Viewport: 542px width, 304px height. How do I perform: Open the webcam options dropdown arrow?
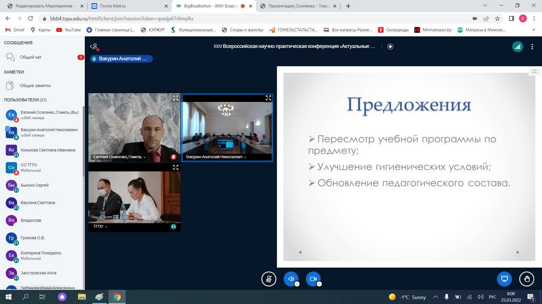(319, 283)
